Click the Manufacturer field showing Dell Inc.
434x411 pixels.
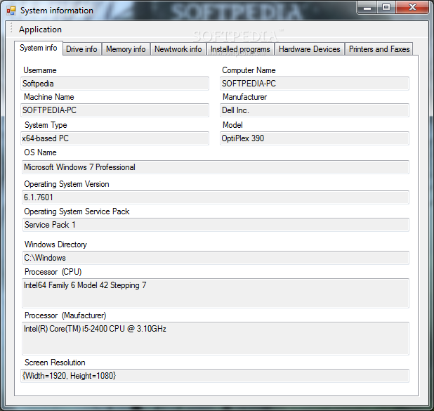pos(315,110)
